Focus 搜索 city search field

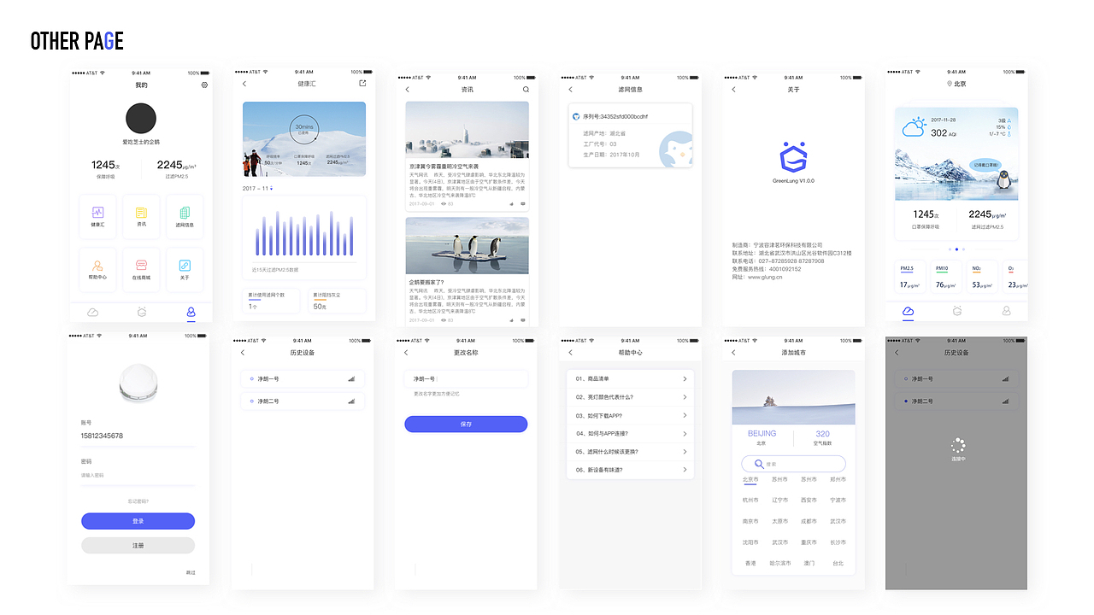pyautogui.click(x=793, y=464)
